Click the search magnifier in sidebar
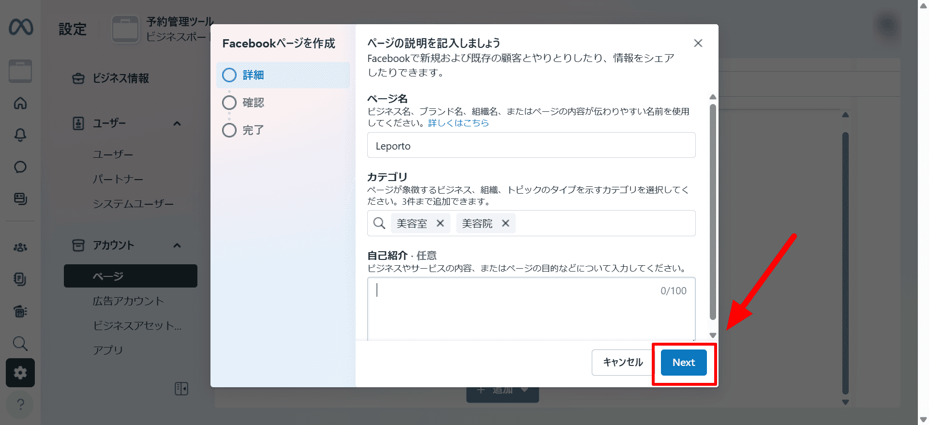929x425 pixels. pos(20,343)
